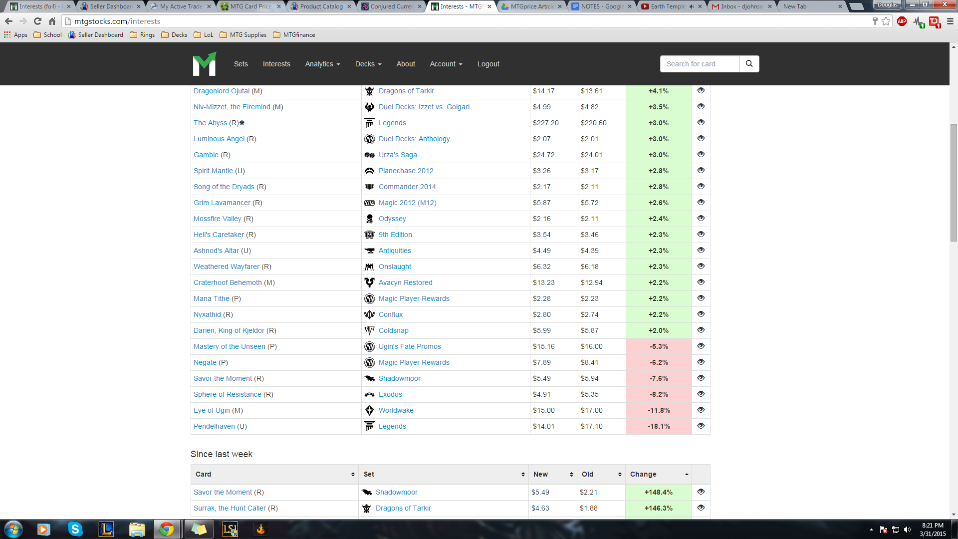Toggle watch eye for Negate

tap(701, 362)
